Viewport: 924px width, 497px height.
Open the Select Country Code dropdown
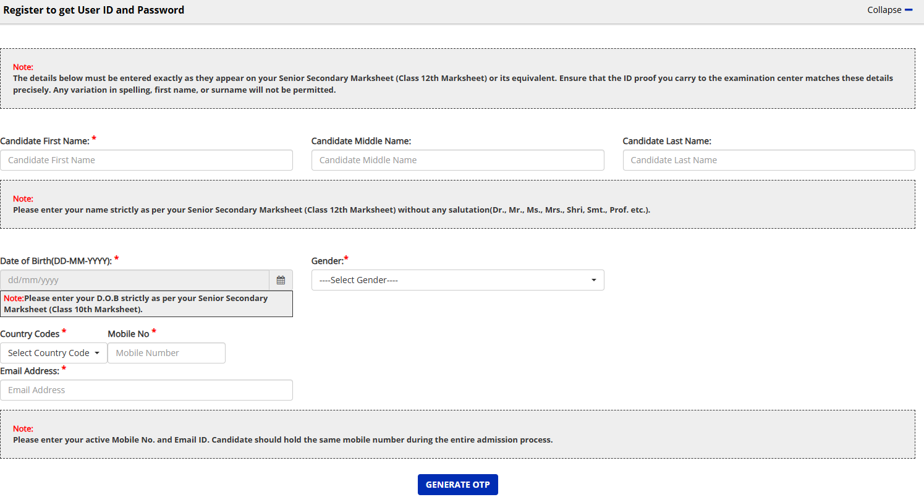click(x=54, y=353)
